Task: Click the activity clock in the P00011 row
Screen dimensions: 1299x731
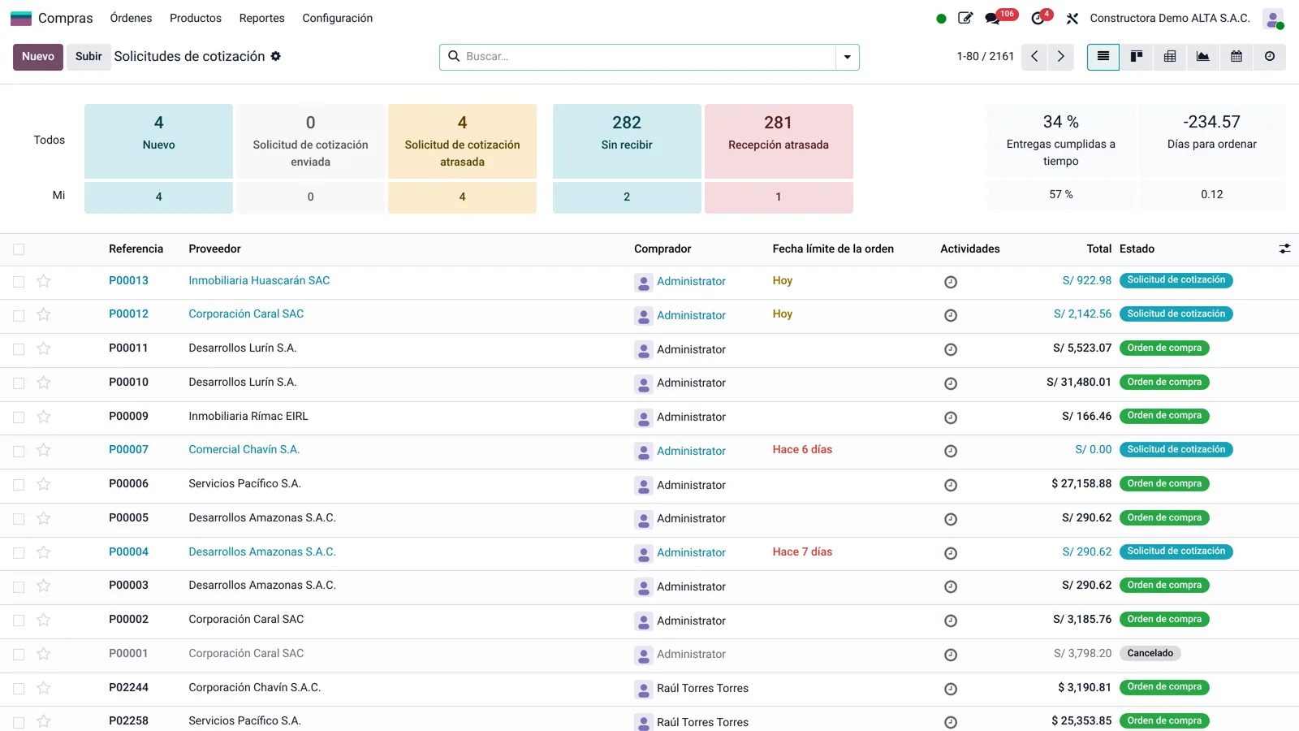Action: [x=951, y=350]
